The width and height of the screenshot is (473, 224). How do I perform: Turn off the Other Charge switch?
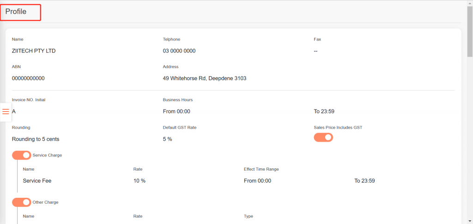(x=21, y=202)
